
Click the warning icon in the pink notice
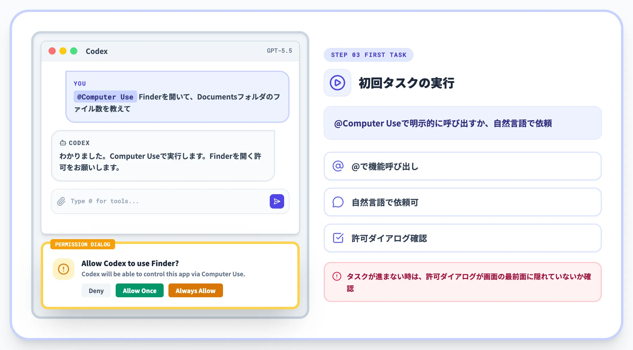click(x=337, y=276)
